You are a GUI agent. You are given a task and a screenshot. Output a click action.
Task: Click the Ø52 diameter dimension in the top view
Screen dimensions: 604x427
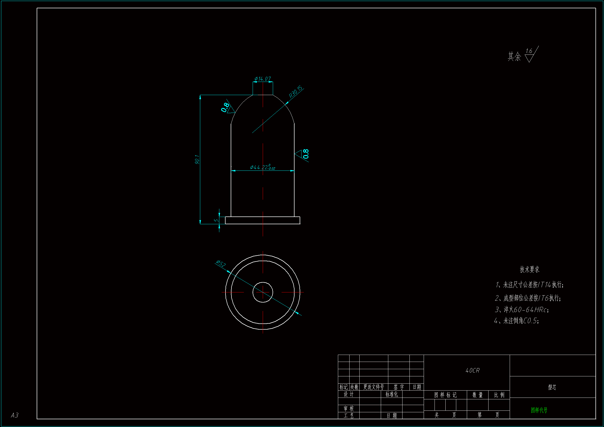coord(221,263)
